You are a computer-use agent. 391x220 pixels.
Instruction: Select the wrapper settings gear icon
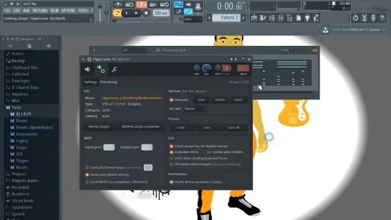click(x=101, y=69)
